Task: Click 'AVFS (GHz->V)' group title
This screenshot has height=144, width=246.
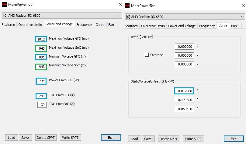Action: [x=142, y=37]
